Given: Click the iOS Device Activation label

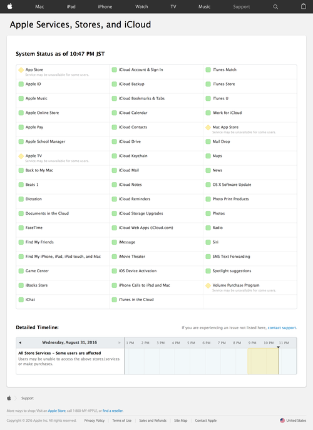Looking at the screenshot, I should tap(138, 271).
